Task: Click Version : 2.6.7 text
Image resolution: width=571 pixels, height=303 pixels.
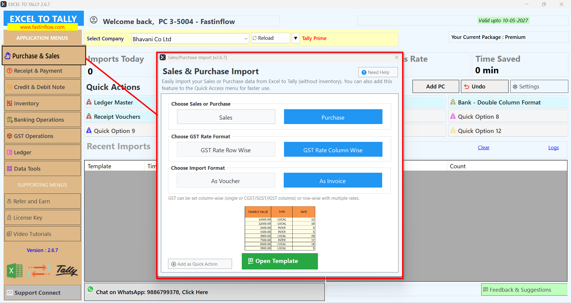Action: (43, 250)
